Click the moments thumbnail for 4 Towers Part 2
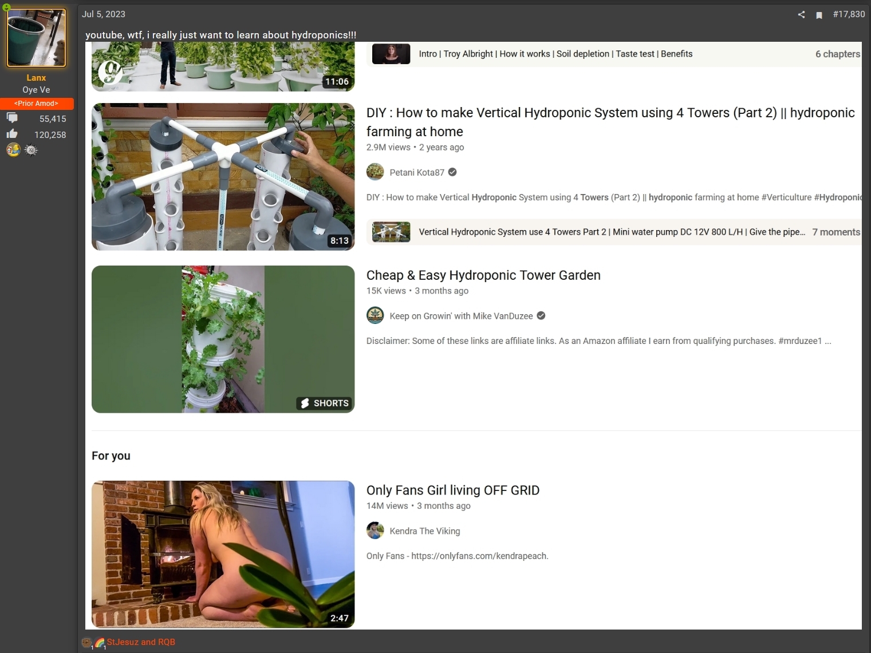This screenshot has width=871, height=653. pos(391,232)
